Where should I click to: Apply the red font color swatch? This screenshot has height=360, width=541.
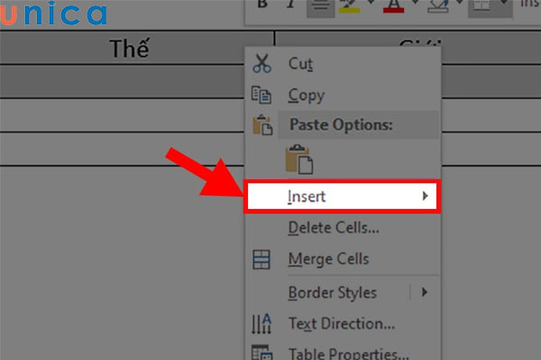point(393,5)
